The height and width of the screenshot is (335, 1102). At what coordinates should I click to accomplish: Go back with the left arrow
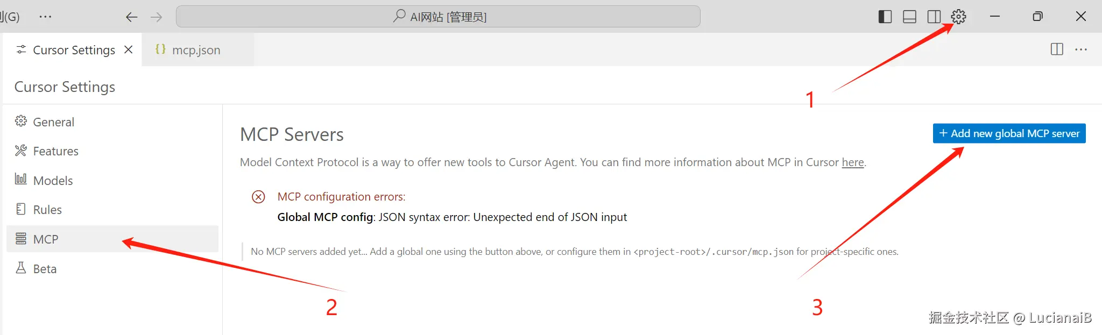pyautogui.click(x=131, y=17)
